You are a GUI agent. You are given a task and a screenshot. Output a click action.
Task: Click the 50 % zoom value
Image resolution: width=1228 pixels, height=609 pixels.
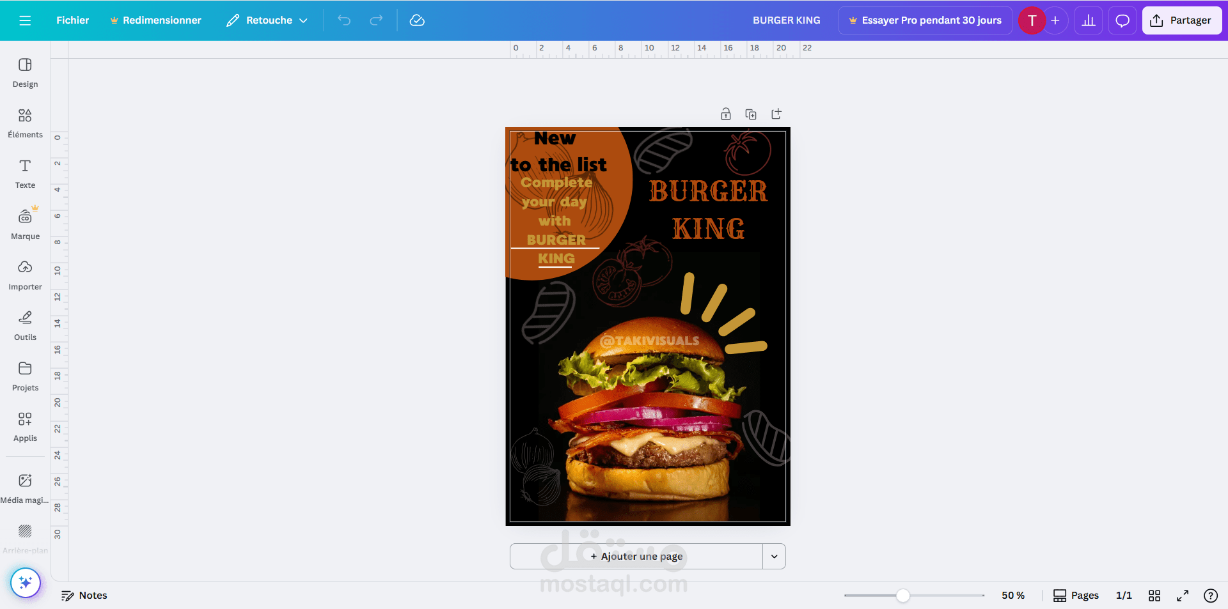pyautogui.click(x=1013, y=596)
